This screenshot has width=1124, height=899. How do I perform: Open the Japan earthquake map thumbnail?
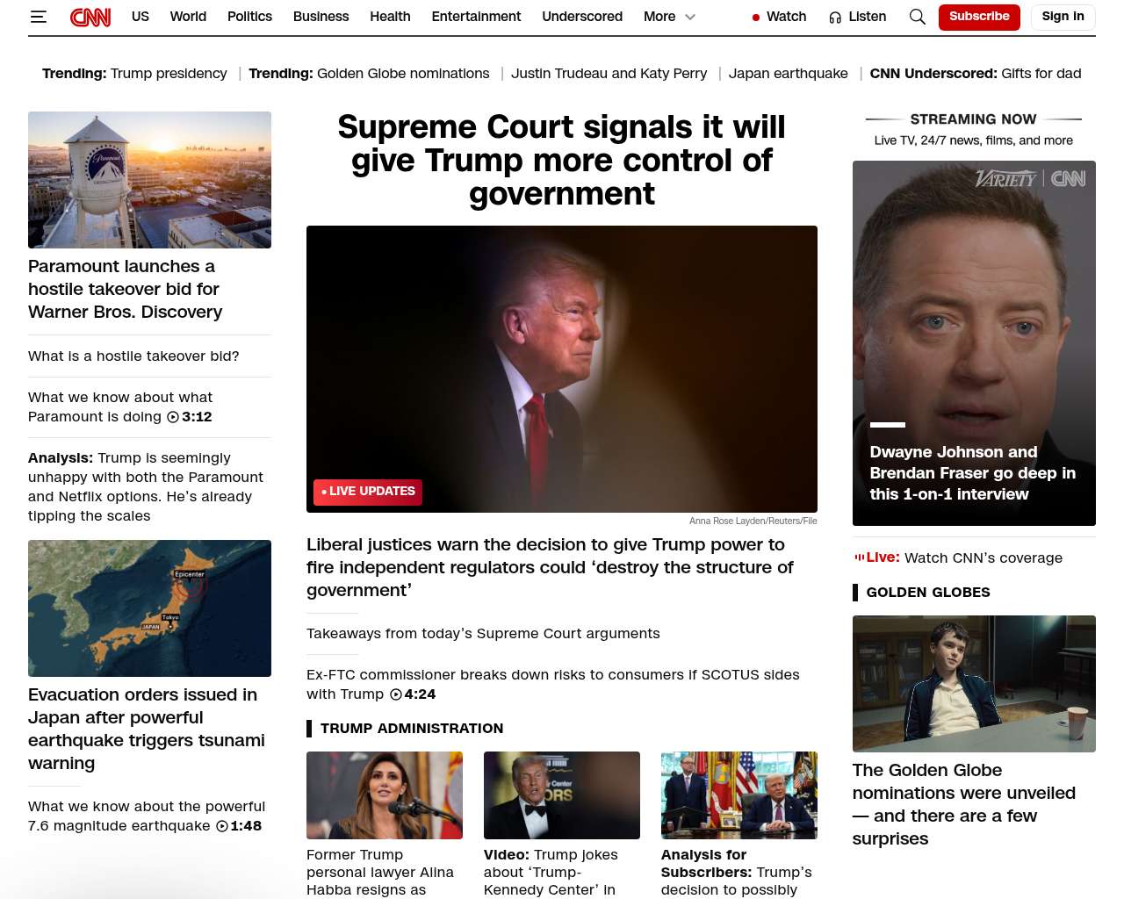tap(149, 608)
